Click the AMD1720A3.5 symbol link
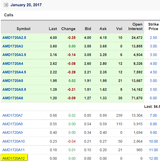 [14, 55]
